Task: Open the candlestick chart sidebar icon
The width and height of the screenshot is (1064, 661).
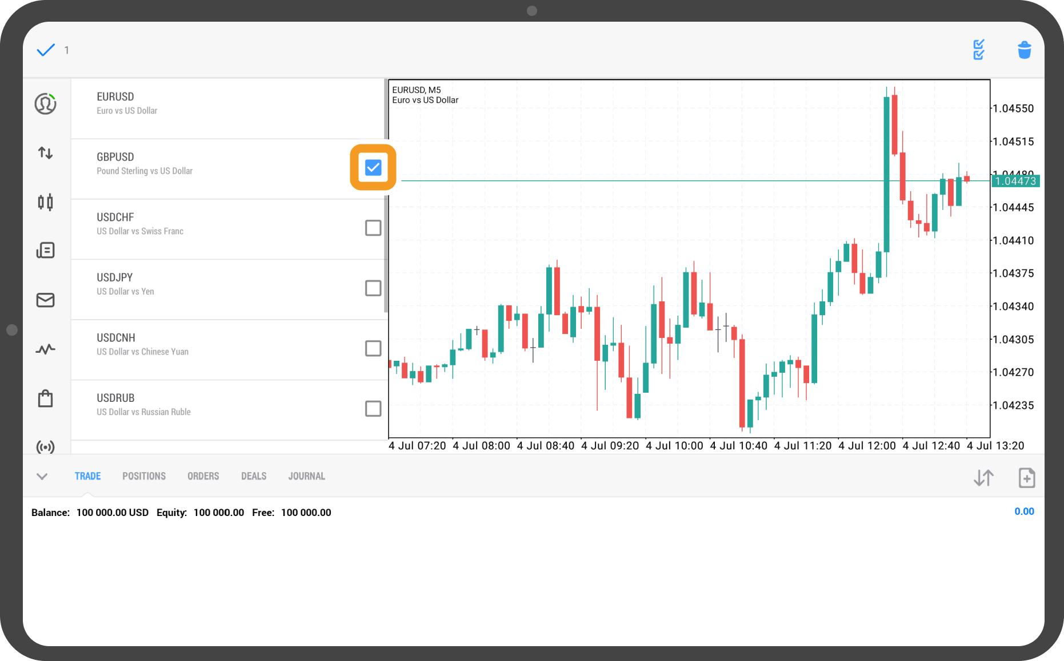Action: pos(45,202)
